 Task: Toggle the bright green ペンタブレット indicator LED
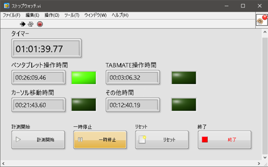tap(84, 78)
